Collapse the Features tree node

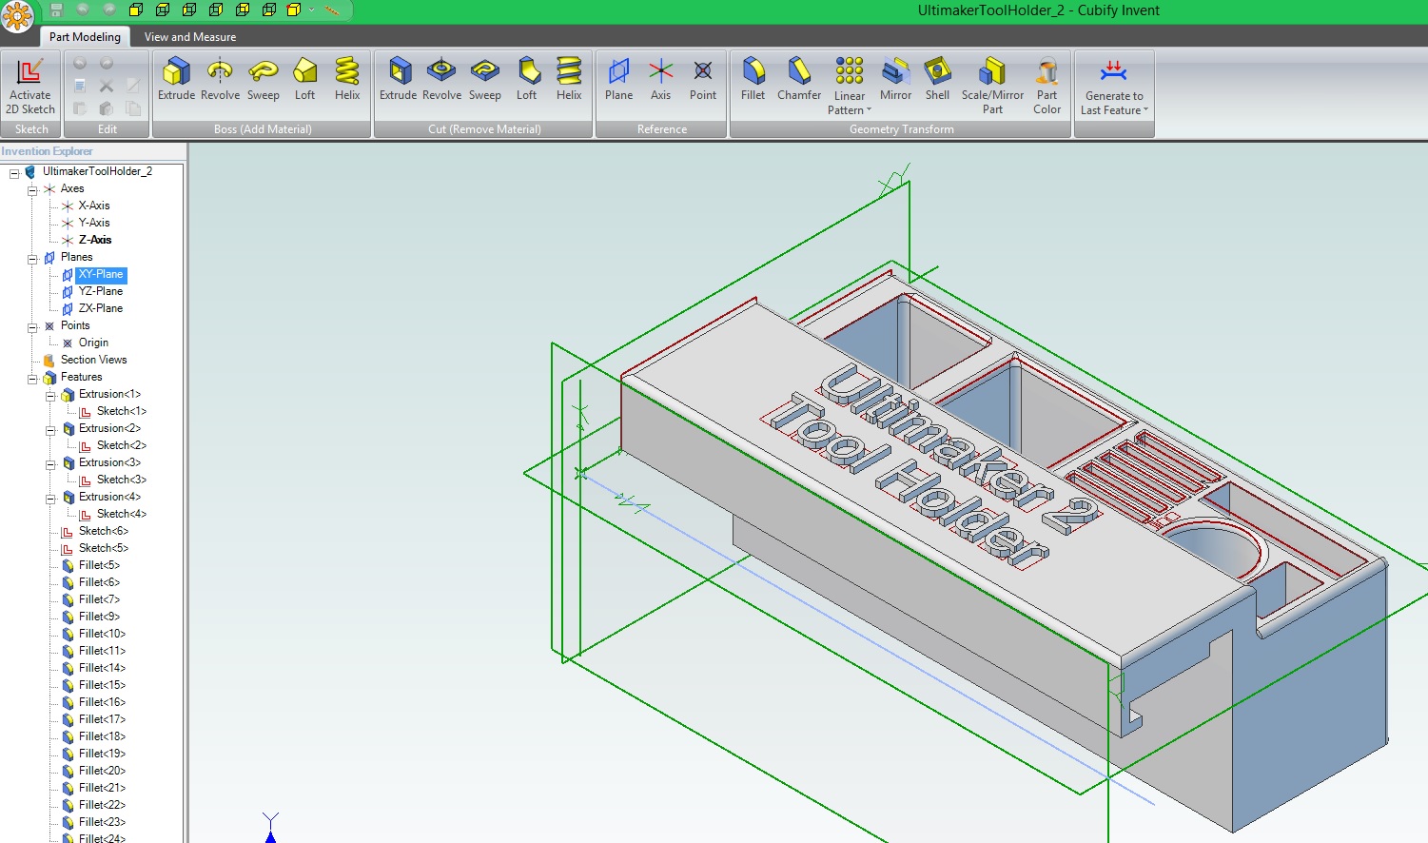(x=32, y=378)
